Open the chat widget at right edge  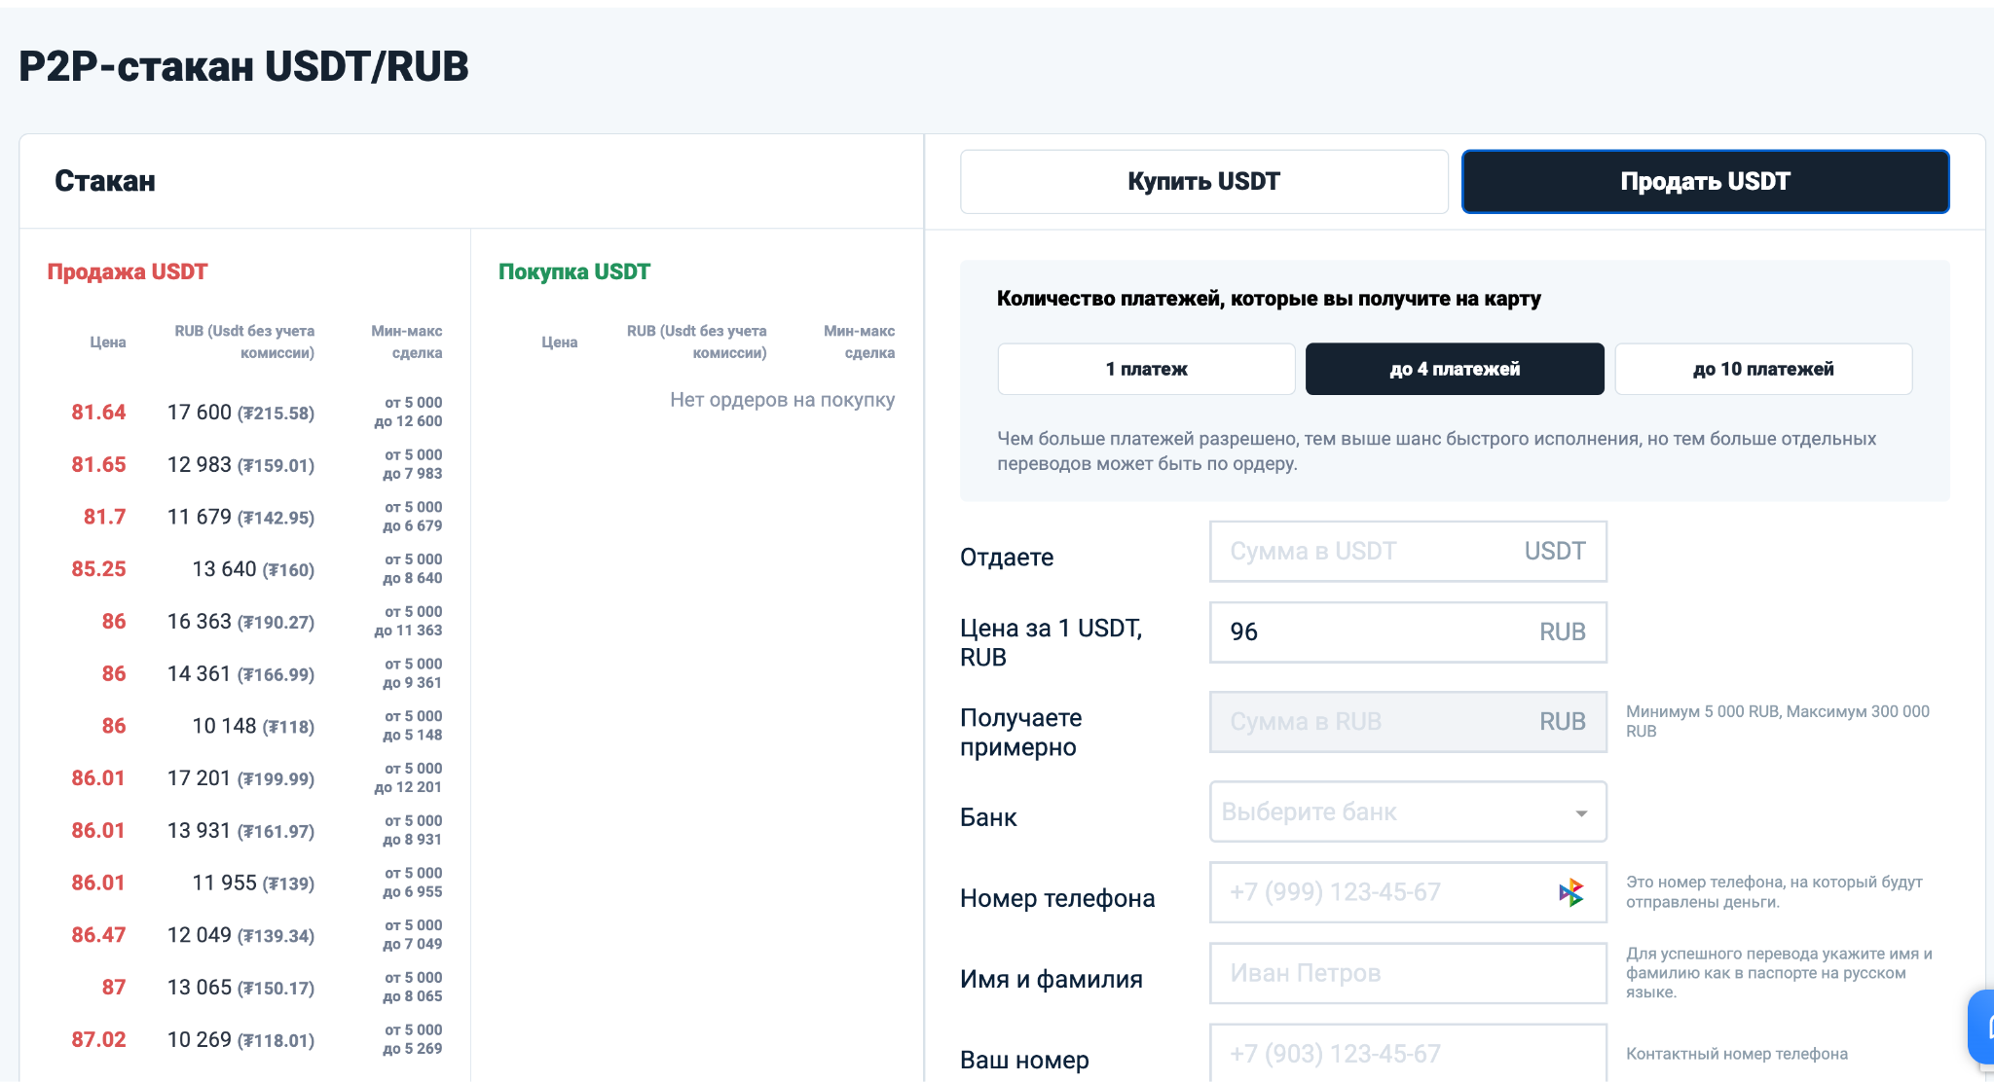point(1981,1027)
